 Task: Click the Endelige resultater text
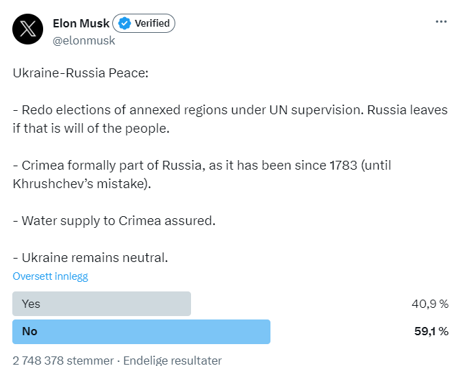coord(172,360)
